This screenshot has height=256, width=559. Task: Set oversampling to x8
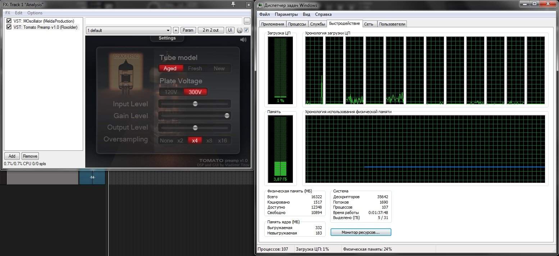[209, 140]
